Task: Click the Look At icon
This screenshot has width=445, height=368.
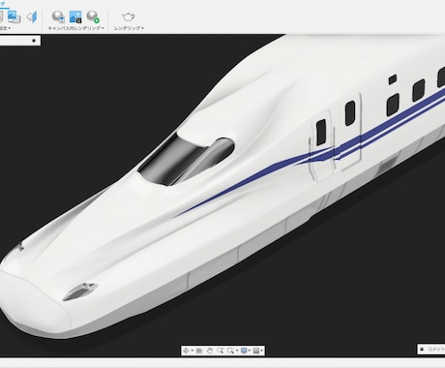Action: [x=199, y=351]
